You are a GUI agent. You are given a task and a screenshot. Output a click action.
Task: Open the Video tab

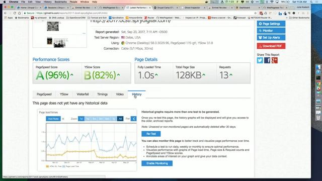120,94
